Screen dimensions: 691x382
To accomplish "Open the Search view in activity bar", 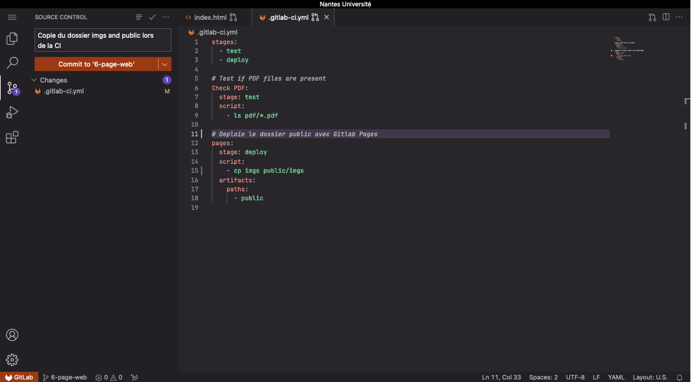I will coord(12,63).
